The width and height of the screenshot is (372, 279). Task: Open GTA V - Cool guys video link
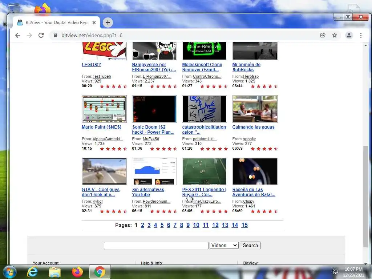101,192
